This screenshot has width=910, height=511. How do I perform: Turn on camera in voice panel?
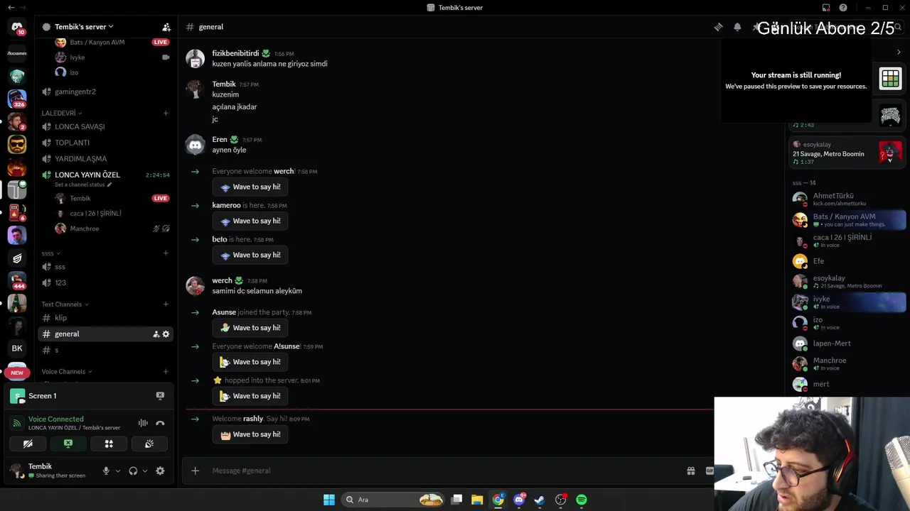tap(28, 444)
